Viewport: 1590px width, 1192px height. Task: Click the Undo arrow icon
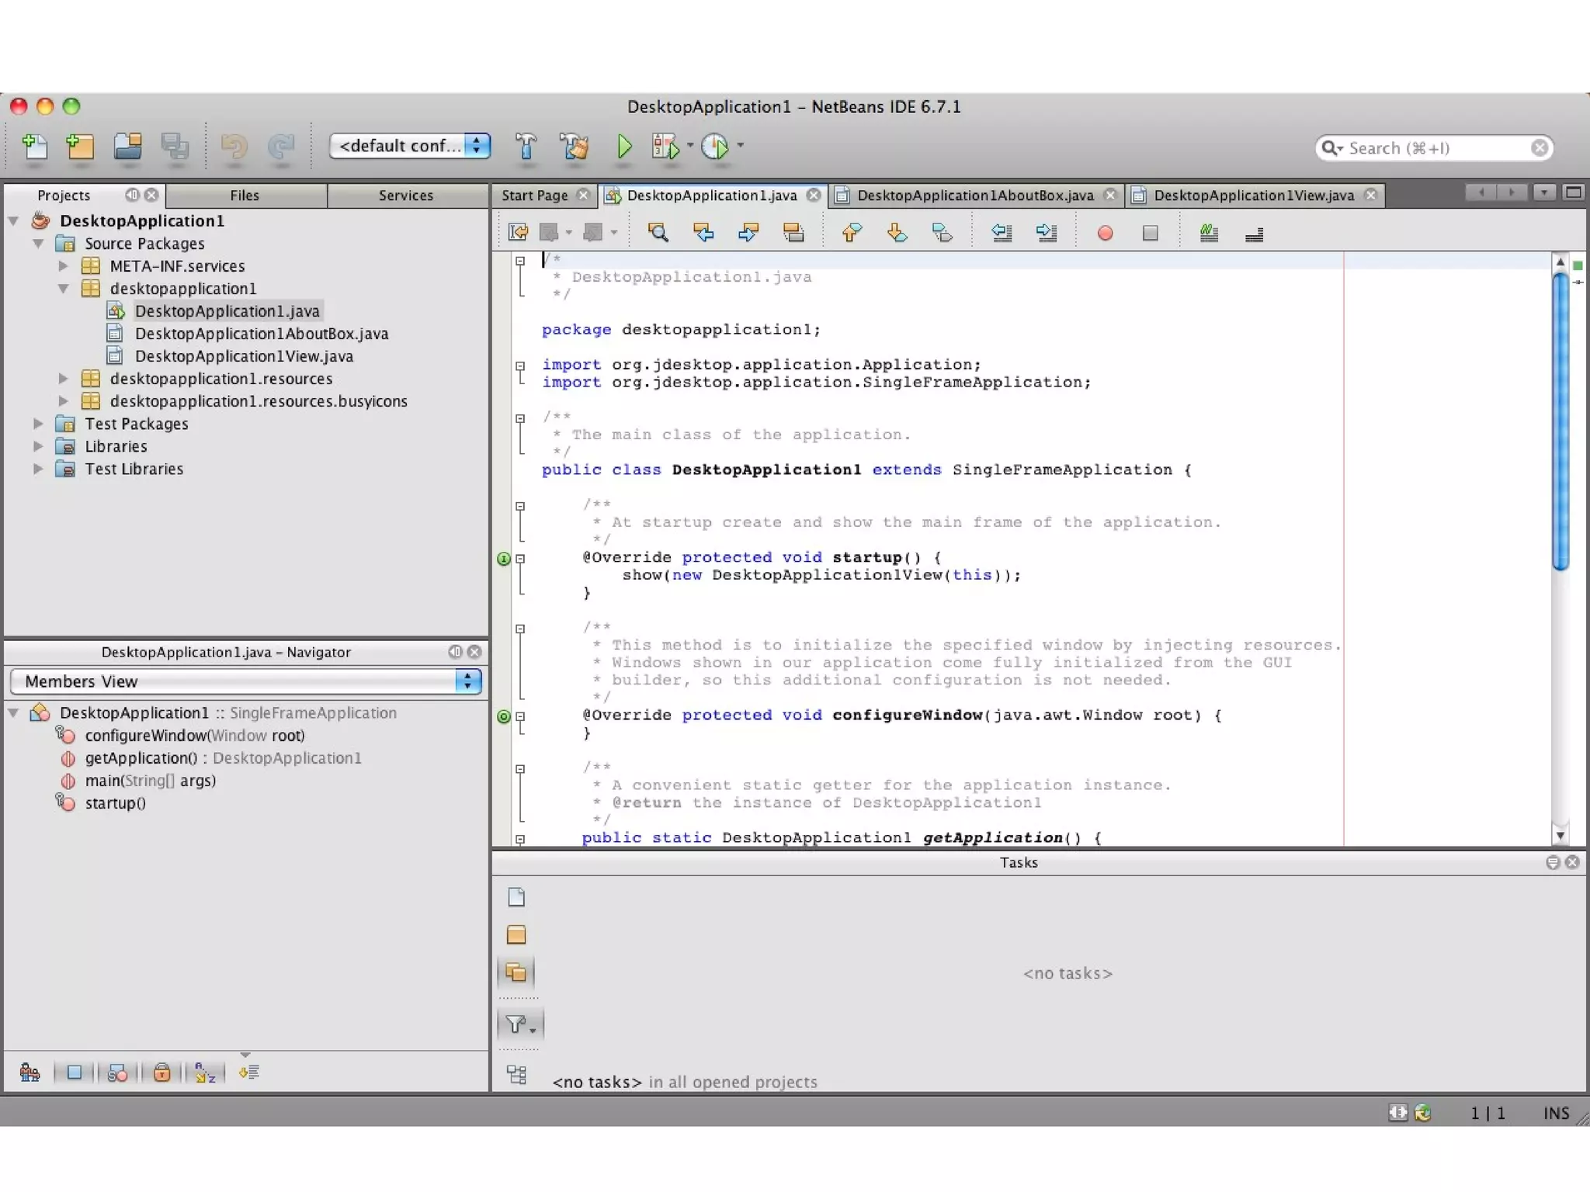234,147
